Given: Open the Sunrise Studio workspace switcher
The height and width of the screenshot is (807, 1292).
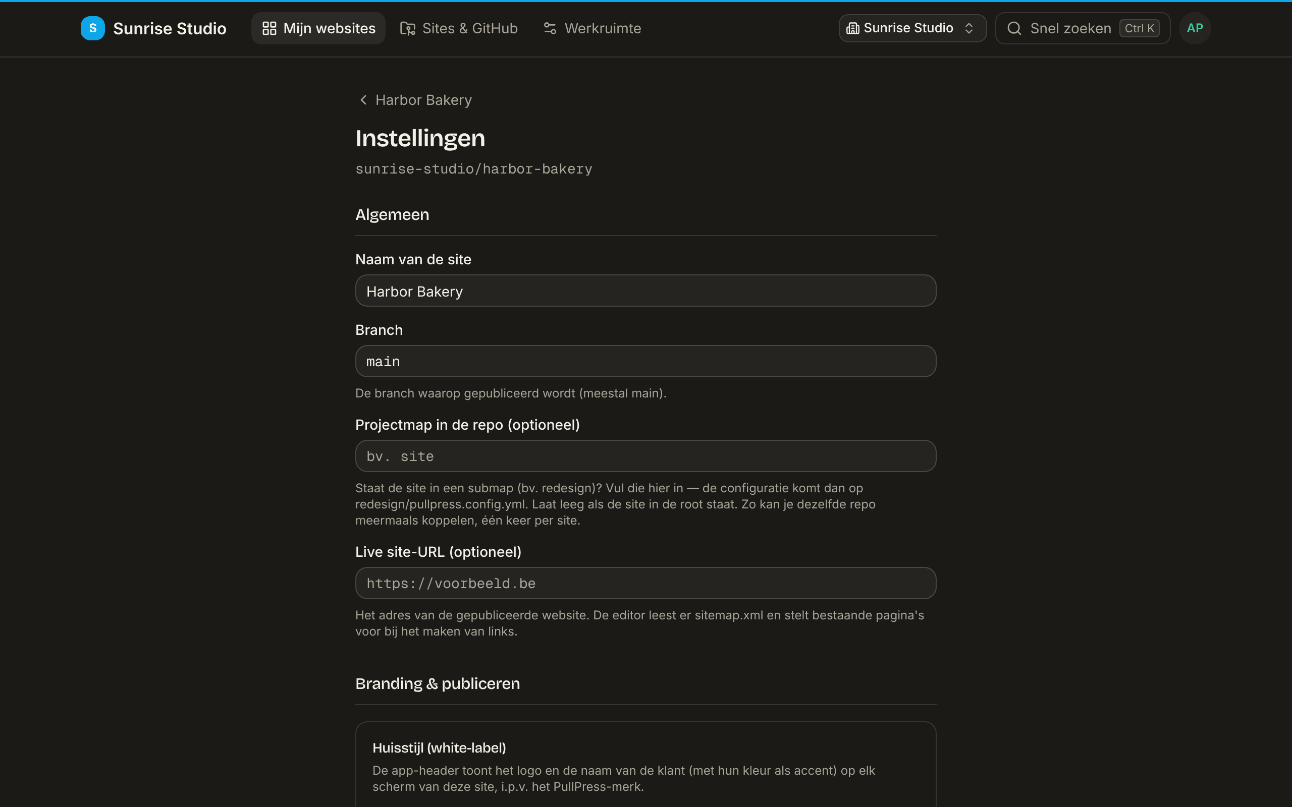Looking at the screenshot, I should click(912, 28).
